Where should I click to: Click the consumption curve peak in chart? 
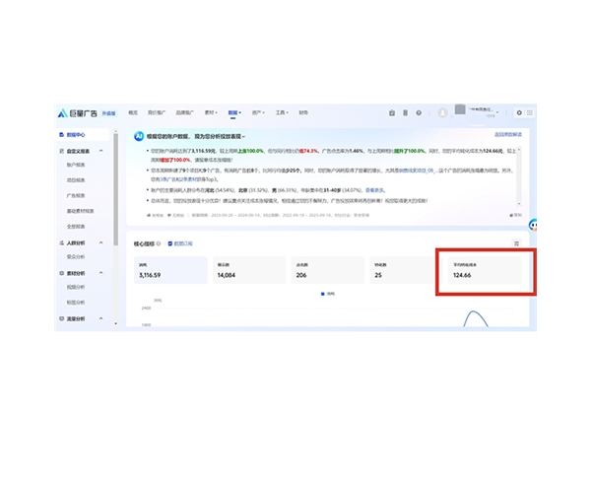[x=475, y=311]
